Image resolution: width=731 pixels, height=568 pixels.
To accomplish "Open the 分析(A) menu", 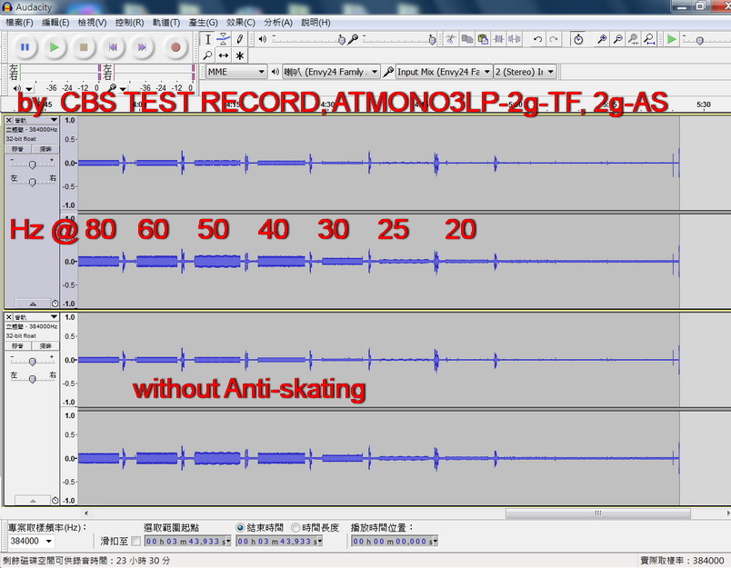I will pos(278,23).
